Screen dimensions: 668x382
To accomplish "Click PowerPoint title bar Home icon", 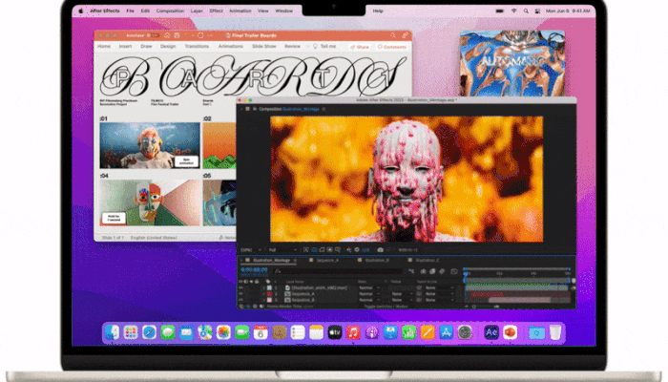I will point(167,35).
